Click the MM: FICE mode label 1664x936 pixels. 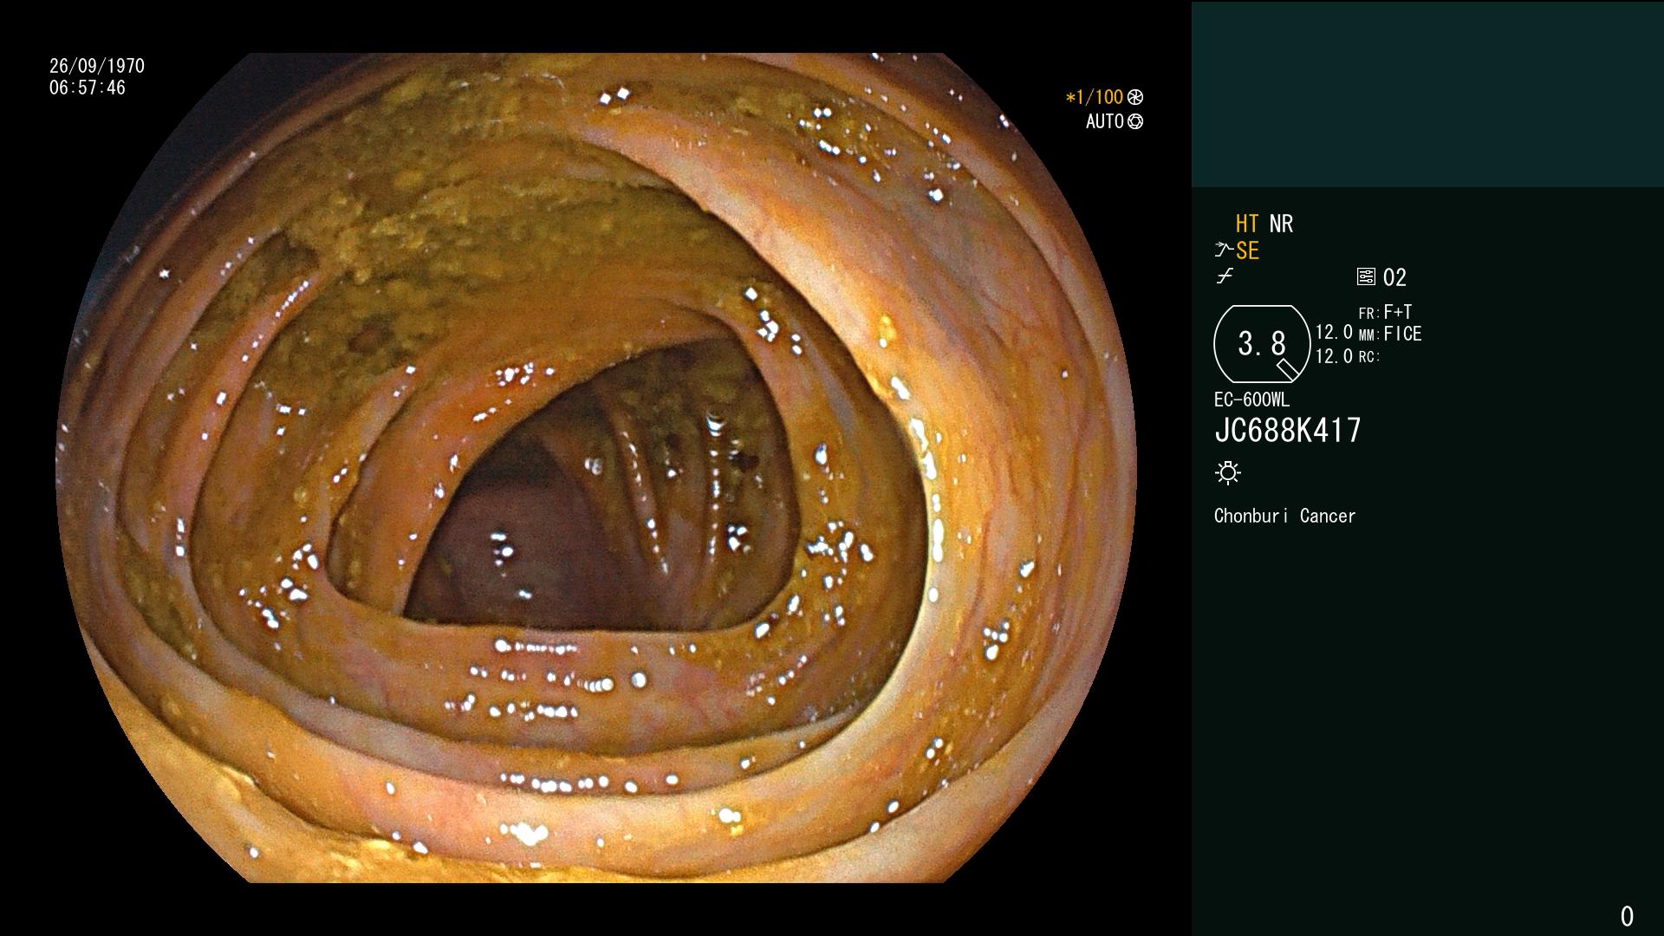[1390, 334]
